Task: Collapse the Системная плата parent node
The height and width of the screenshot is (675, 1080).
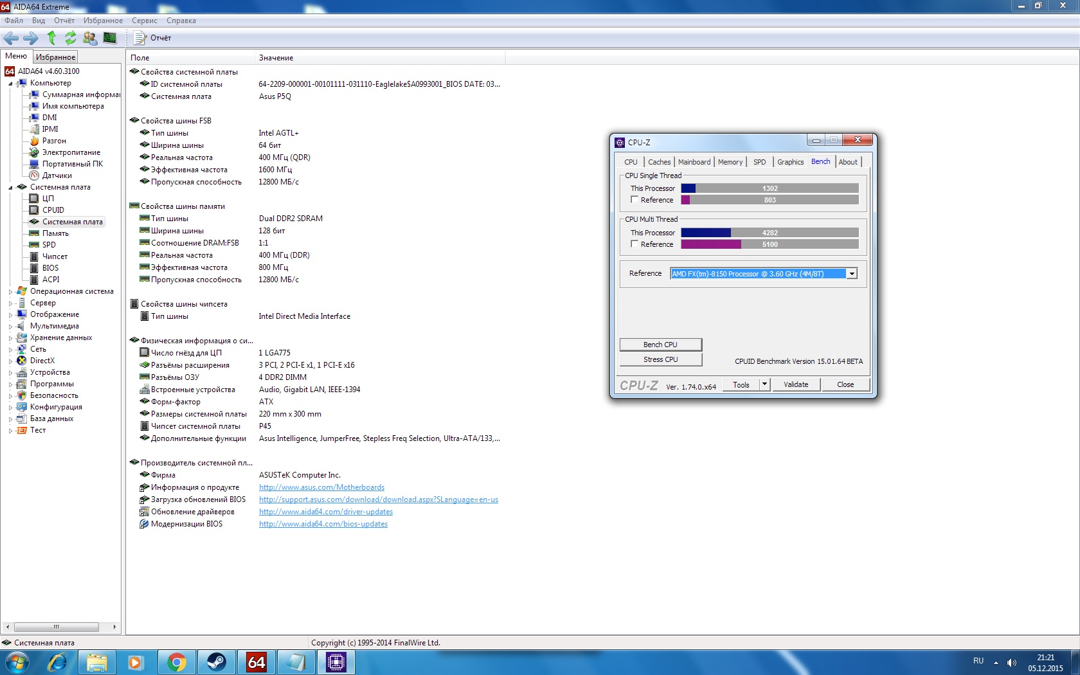Action: (x=10, y=188)
